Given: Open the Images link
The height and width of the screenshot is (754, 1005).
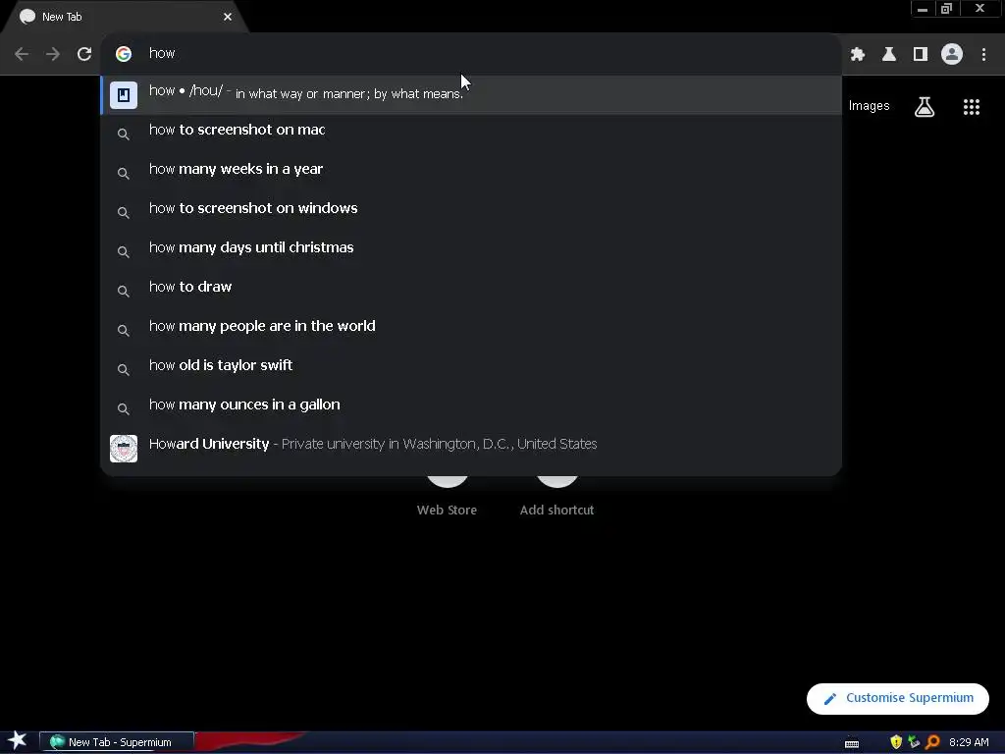Looking at the screenshot, I should click(869, 106).
